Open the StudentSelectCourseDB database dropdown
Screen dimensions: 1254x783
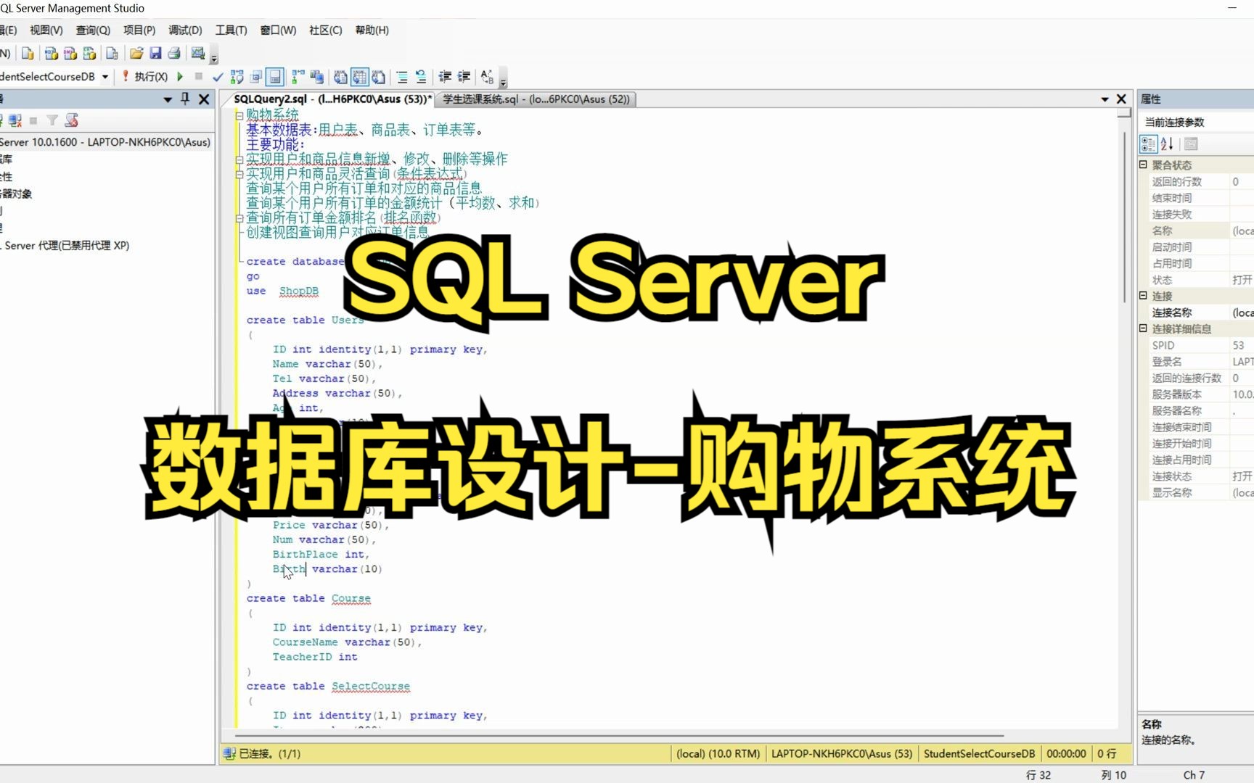tap(105, 76)
